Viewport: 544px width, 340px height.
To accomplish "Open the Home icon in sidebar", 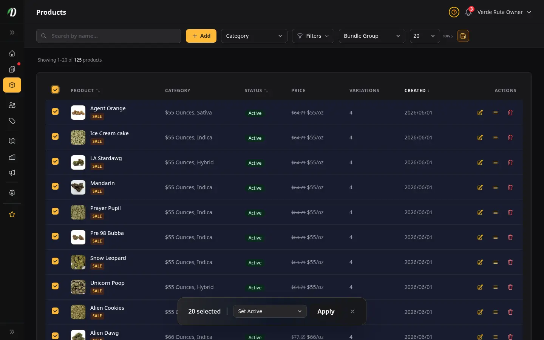I will 12,53.
